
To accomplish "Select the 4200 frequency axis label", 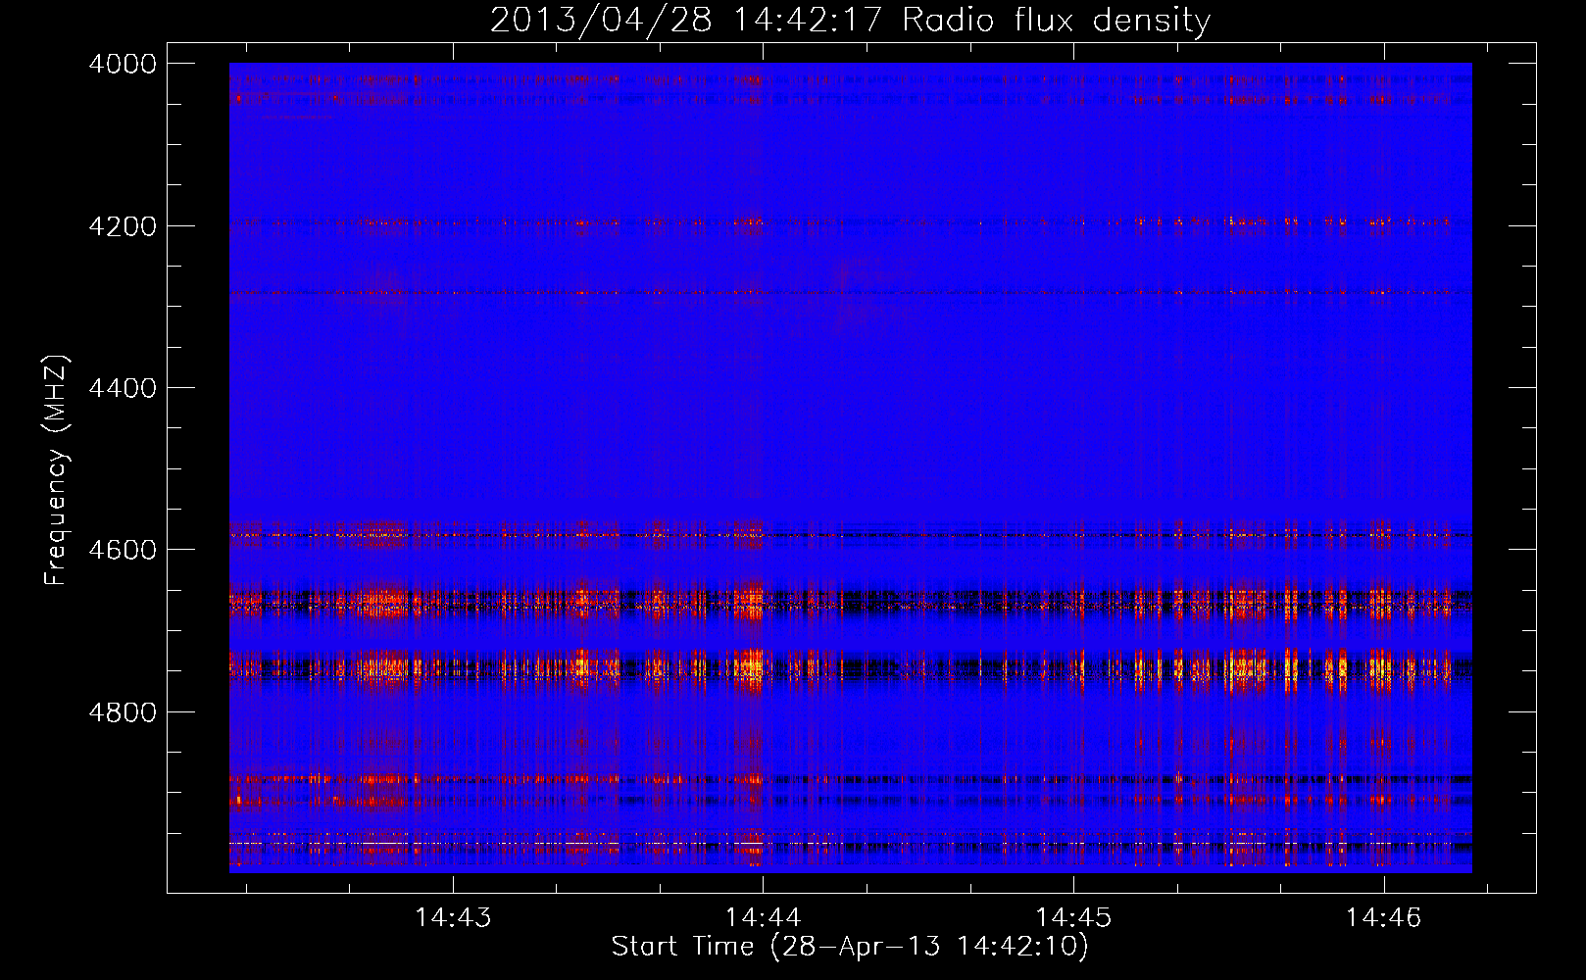I will 123,226.
